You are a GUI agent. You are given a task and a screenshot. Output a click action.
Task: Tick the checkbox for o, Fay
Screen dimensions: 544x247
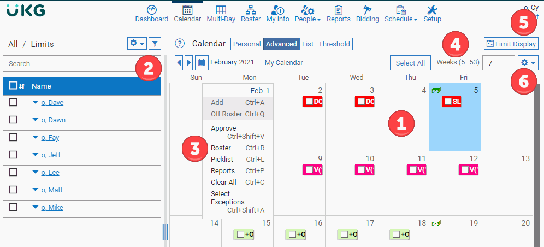coord(14,137)
